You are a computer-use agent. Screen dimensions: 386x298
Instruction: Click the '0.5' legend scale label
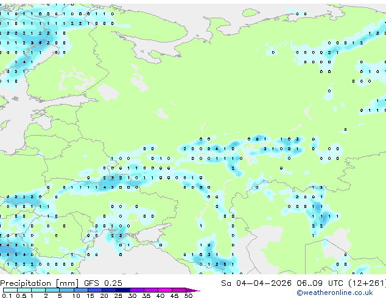[x=21, y=296]
